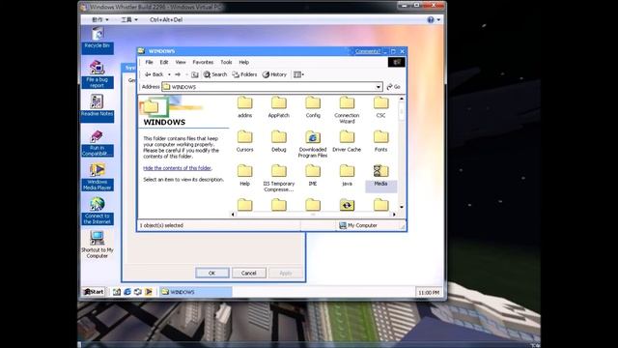The image size is (618, 348).
Task: Open the Edit menu
Action: point(164,62)
